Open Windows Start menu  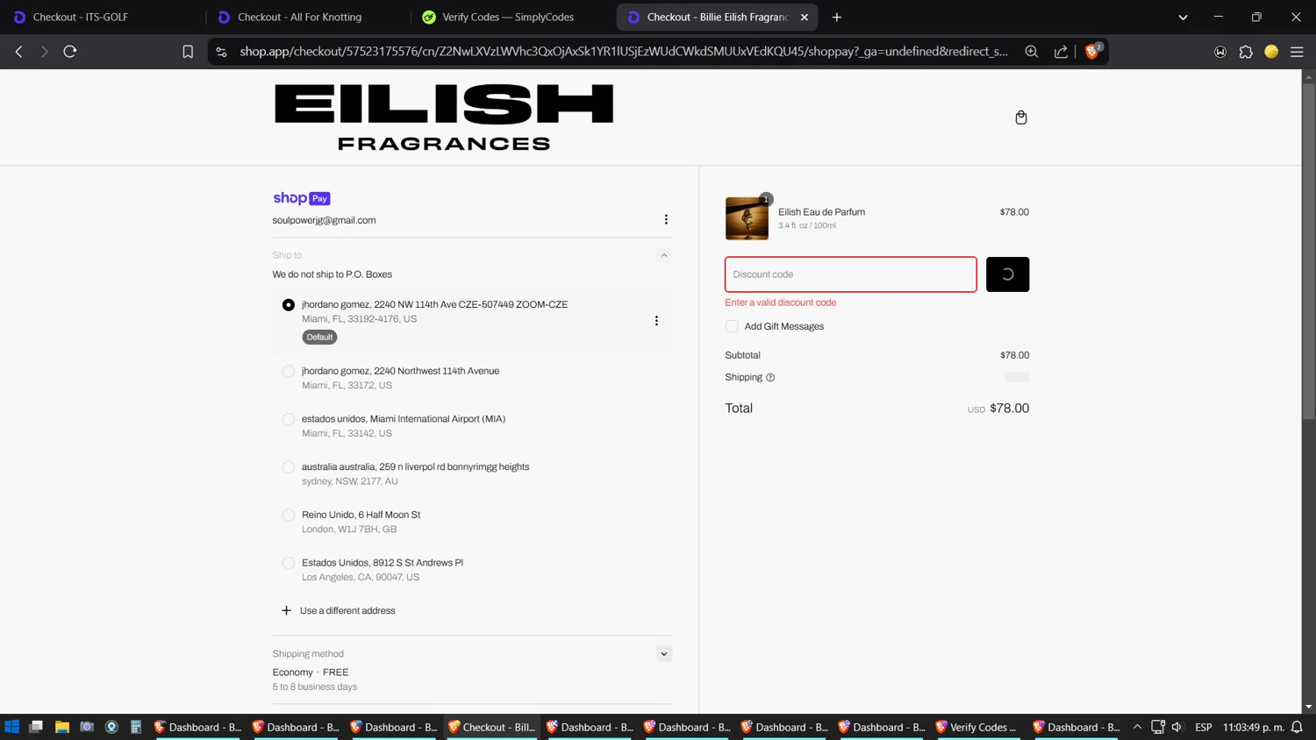pyautogui.click(x=12, y=727)
